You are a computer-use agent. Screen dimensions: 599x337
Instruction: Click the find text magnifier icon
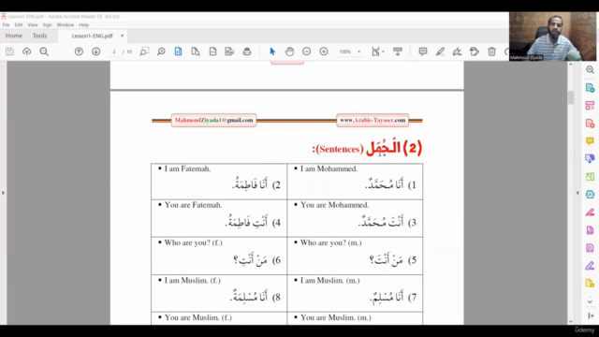click(x=44, y=51)
